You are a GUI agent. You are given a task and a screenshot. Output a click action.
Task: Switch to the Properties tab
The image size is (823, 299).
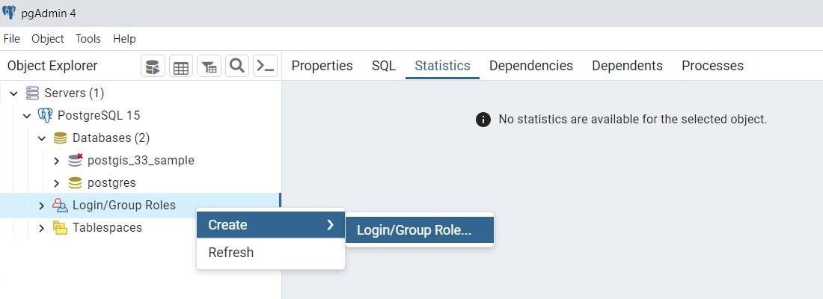coord(322,66)
